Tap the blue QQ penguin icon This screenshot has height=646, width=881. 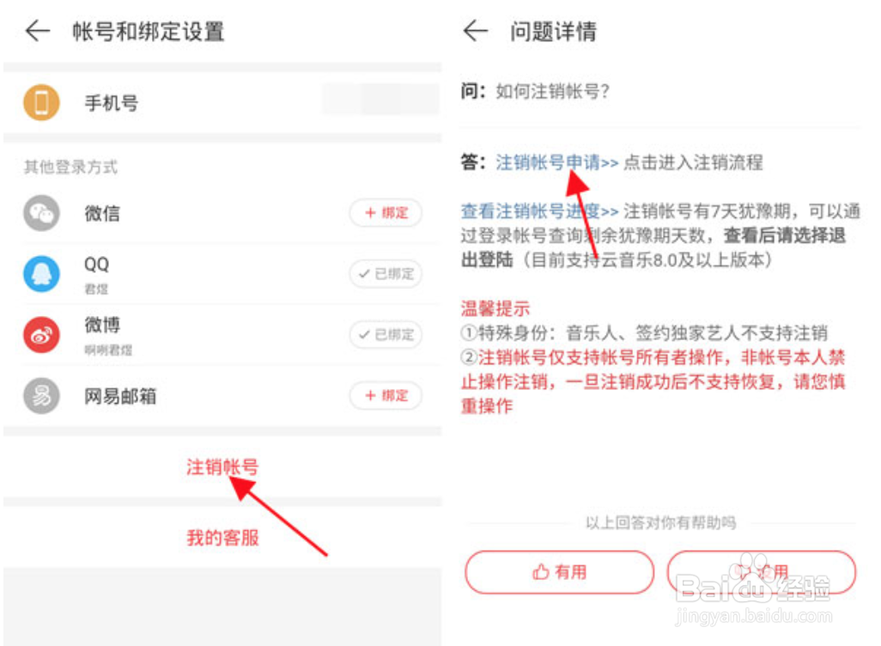[x=41, y=274]
